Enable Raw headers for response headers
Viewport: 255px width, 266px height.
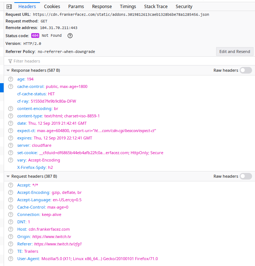point(246,70)
